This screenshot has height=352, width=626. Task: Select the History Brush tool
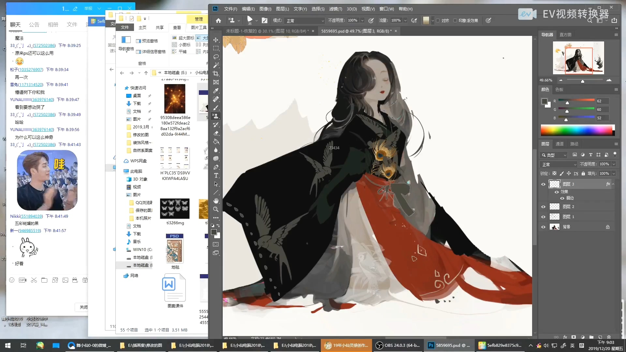(x=216, y=125)
